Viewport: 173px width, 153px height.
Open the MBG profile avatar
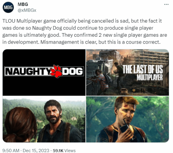click(x=8, y=7)
